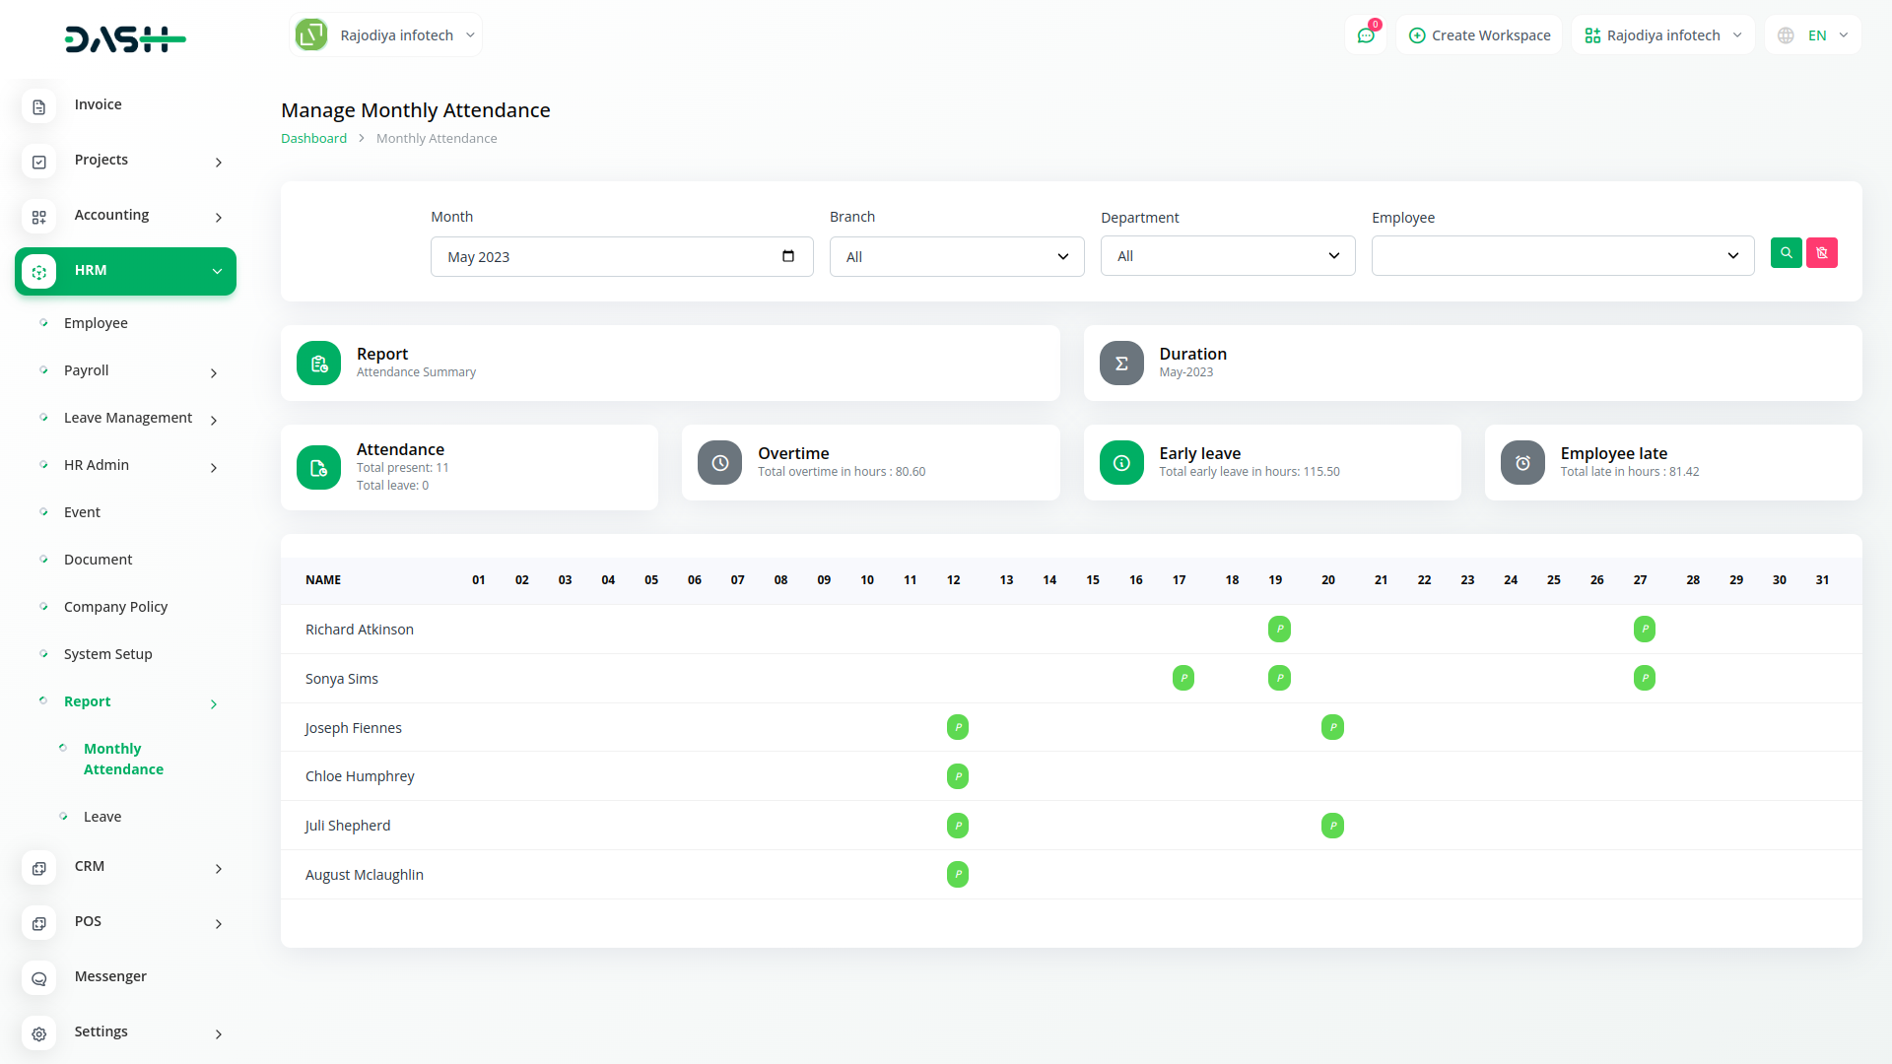Click the HRM module icon in sidebar

pos(38,271)
